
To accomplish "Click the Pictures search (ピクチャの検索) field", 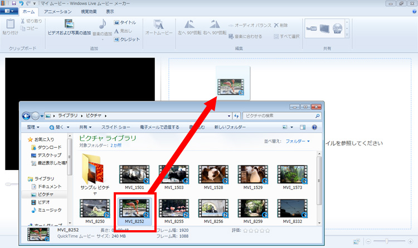I will point(282,116).
